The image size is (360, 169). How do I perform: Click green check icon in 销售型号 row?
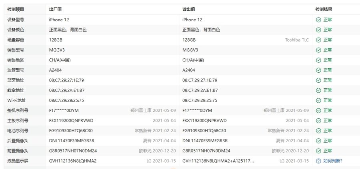(318, 50)
